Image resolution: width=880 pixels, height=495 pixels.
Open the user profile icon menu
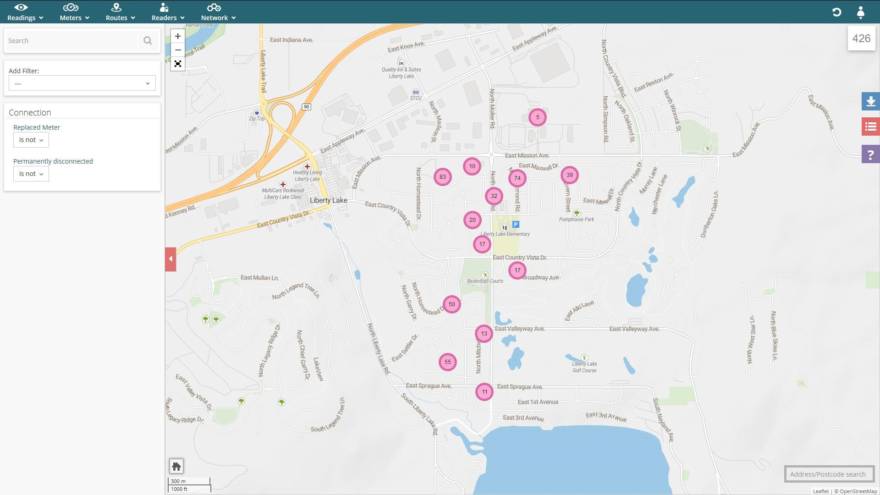click(861, 12)
